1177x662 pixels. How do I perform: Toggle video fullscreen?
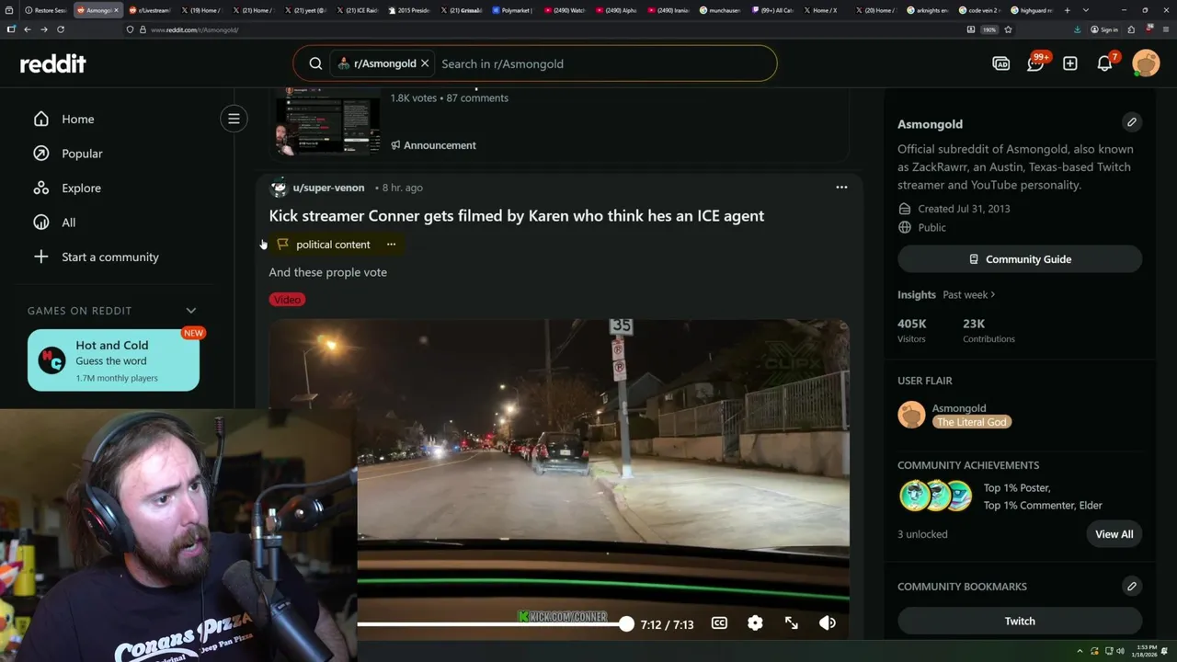tap(792, 623)
